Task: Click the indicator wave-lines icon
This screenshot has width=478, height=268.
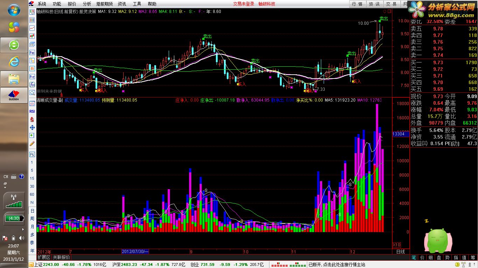Action: (32, 103)
